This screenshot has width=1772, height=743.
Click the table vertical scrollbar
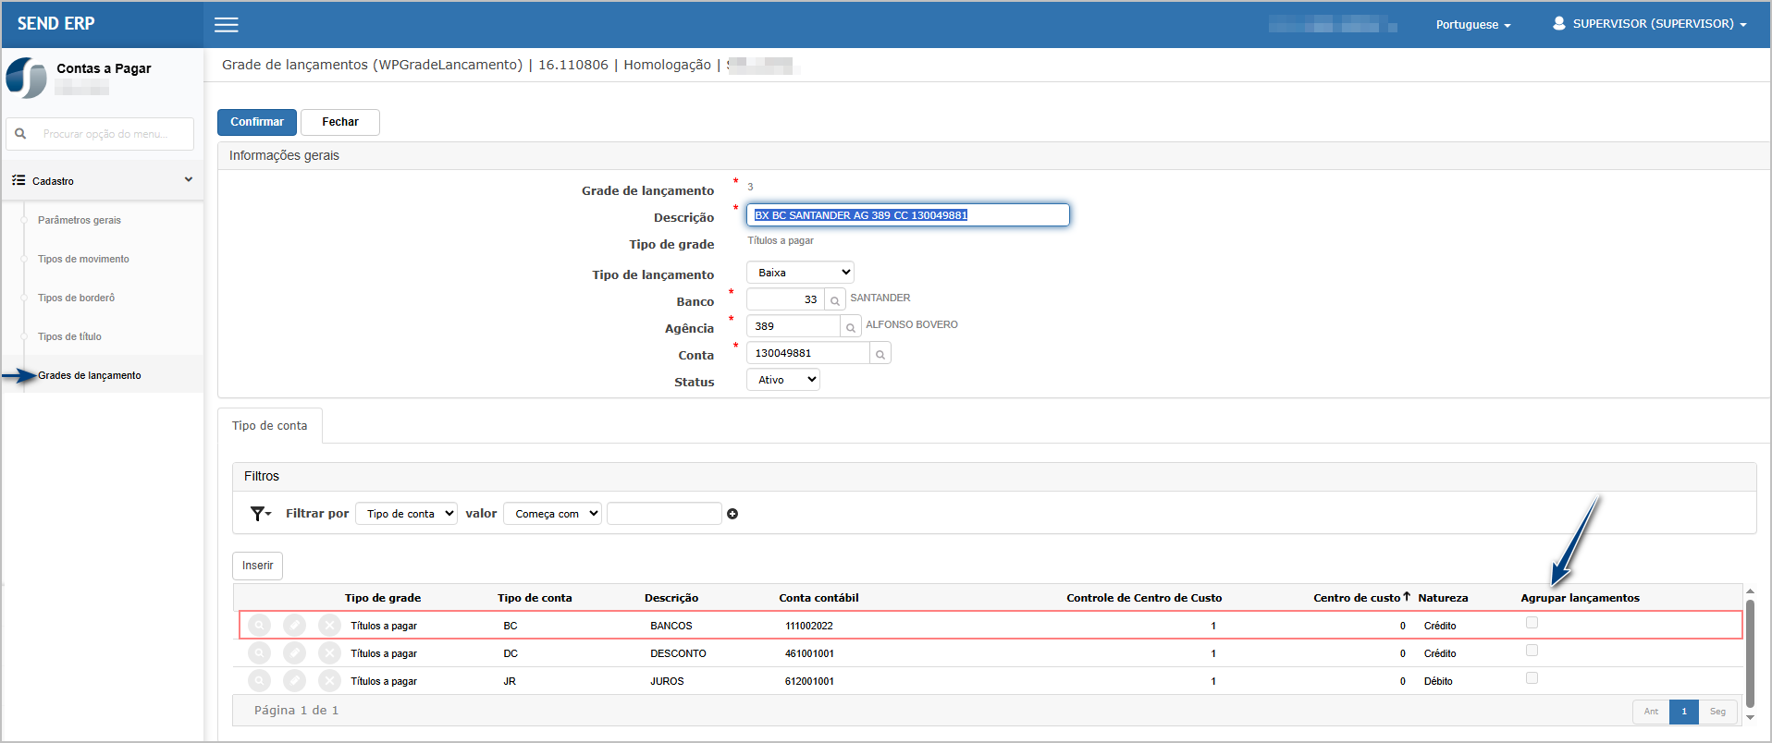tap(1750, 653)
